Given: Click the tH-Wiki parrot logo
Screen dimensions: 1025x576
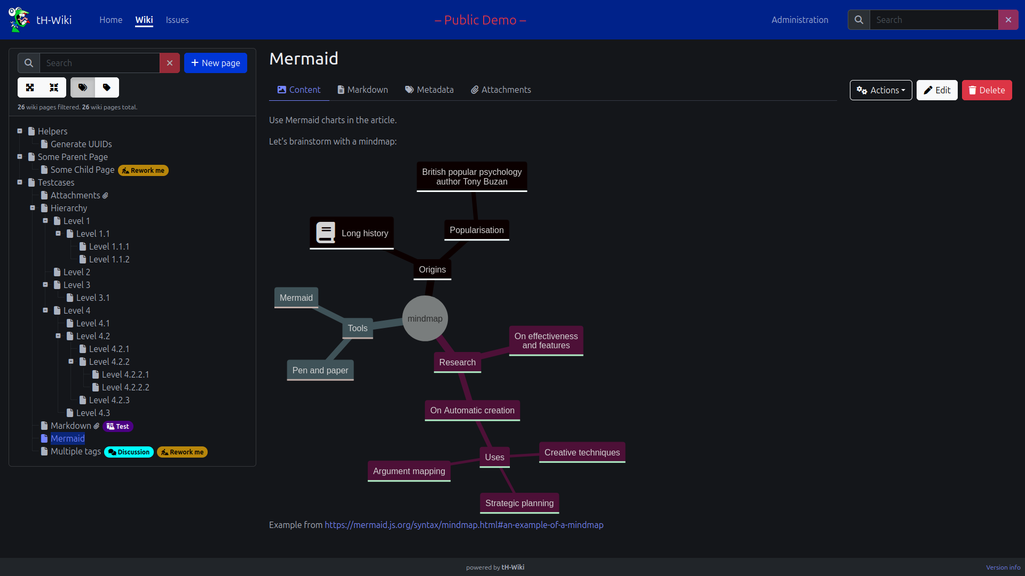Looking at the screenshot, I should (x=19, y=20).
